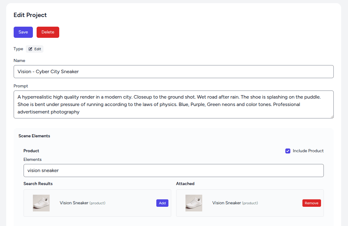Disable the Include Product checkbox
The height and width of the screenshot is (226, 348).
pyautogui.click(x=288, y=151)
